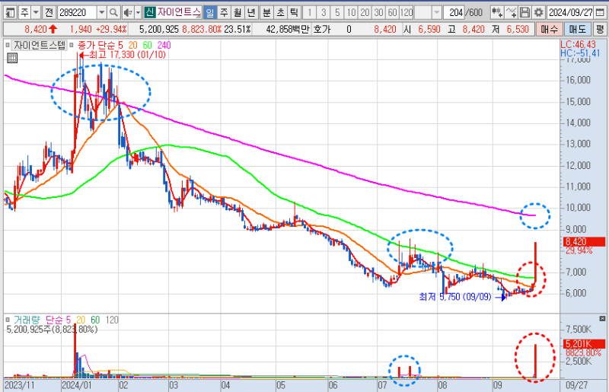Select the 주 weekly chart period

pos(224,13)
